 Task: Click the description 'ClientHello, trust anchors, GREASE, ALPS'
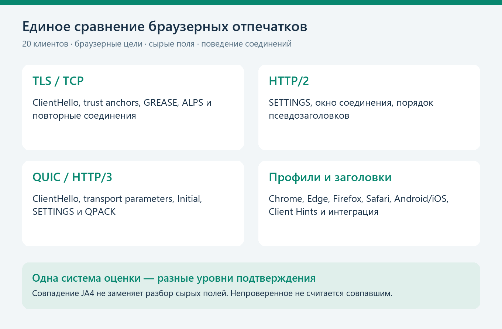[122, 109]
